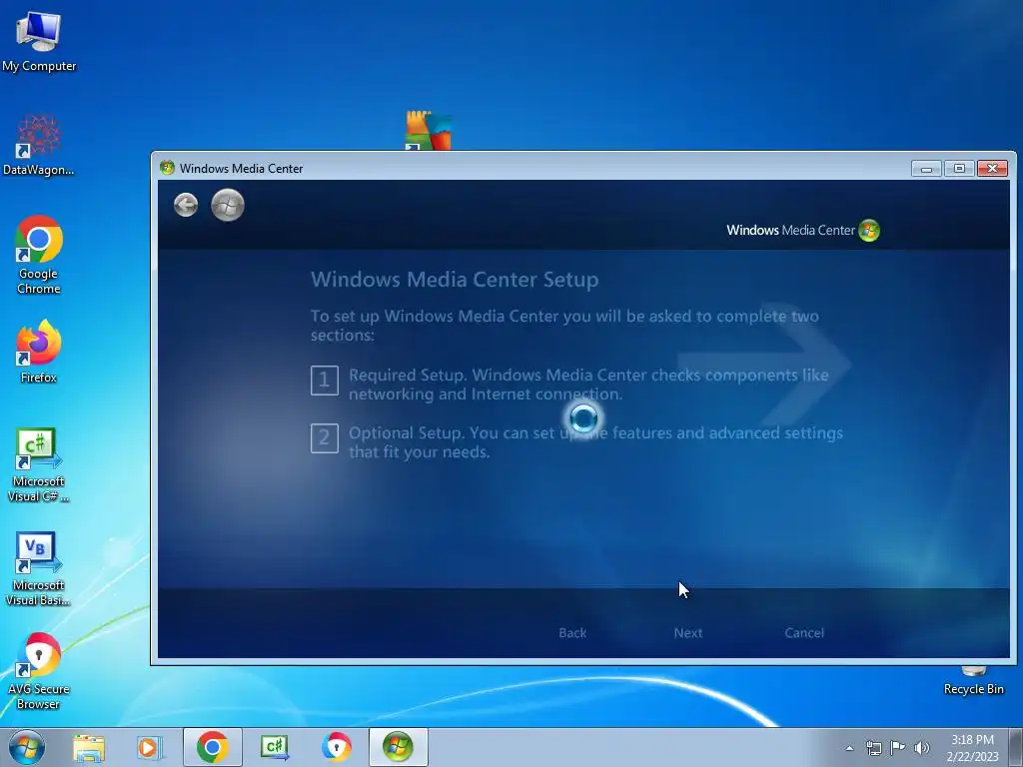Open AVG Secure Browser from the taskbar
Screen dimensions: 1023x767
coord(336,747)
